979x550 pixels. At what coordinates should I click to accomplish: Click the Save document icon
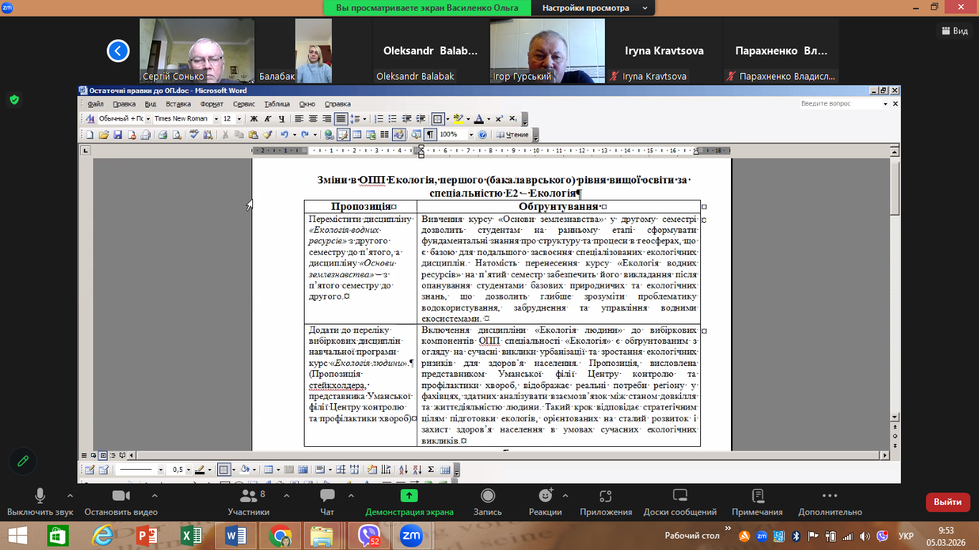tap(118, 135)
